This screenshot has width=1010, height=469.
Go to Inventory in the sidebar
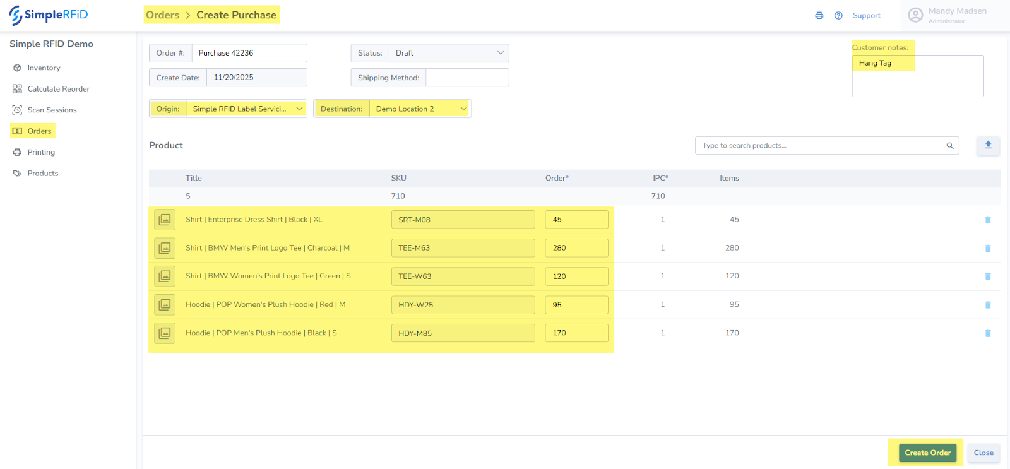[x=44, y=68]
